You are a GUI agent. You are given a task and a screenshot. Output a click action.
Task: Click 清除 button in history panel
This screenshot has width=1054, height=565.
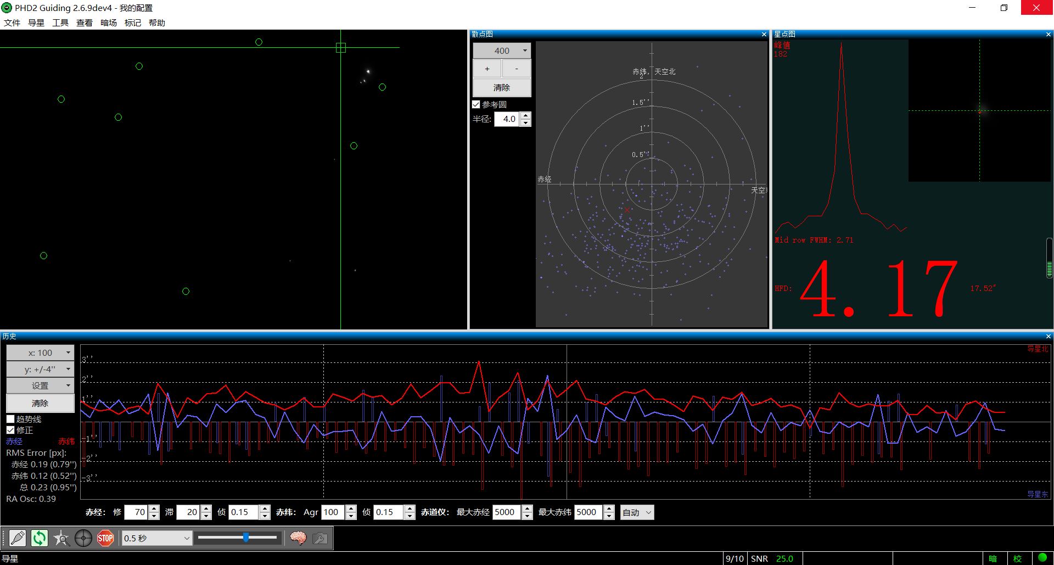pos(40,403)
